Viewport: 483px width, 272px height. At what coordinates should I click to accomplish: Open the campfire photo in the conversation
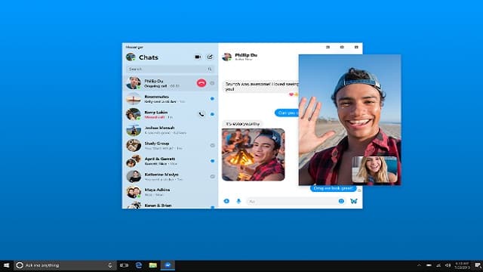254,154
